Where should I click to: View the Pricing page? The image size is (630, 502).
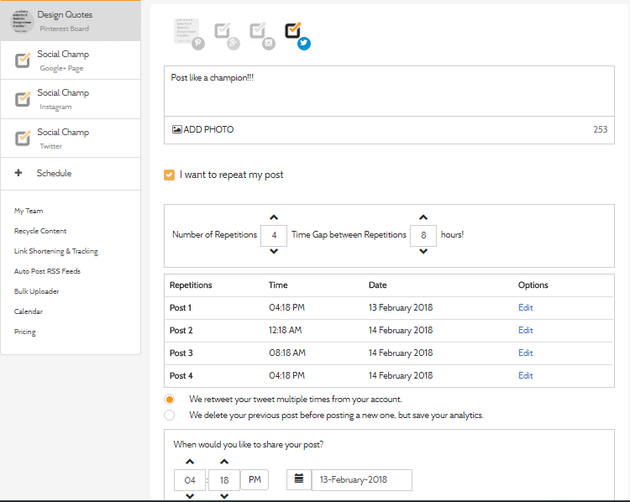(25, 332)
